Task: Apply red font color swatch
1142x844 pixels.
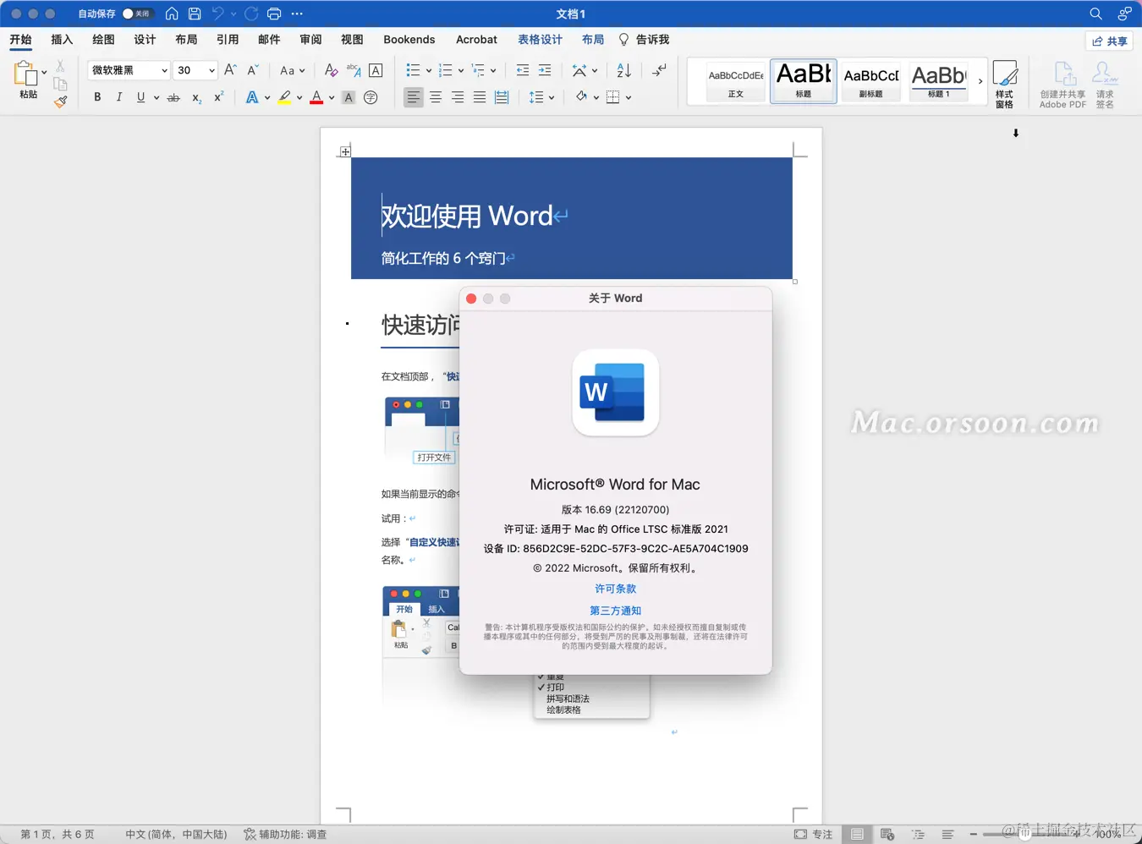Action: point(316,97)
